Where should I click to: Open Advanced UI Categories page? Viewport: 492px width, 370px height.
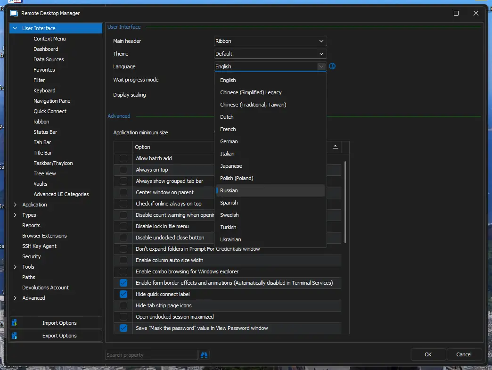[61, 194]
